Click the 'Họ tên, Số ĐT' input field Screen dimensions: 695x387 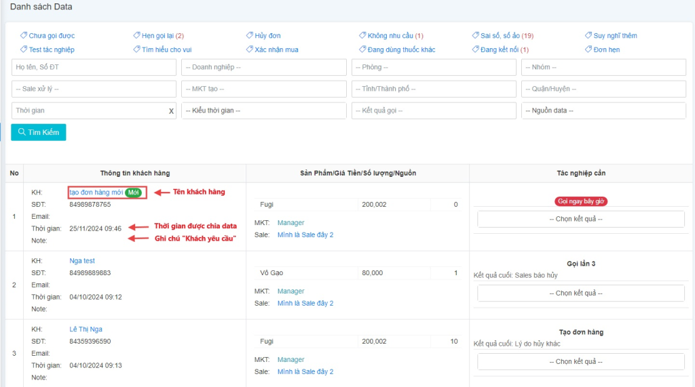tap(94, 67)
